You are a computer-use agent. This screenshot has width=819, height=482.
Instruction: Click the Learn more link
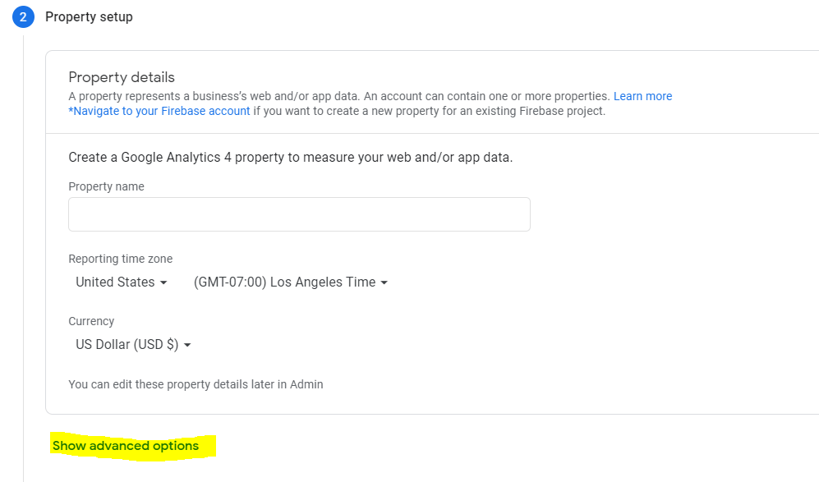(642, 96)
